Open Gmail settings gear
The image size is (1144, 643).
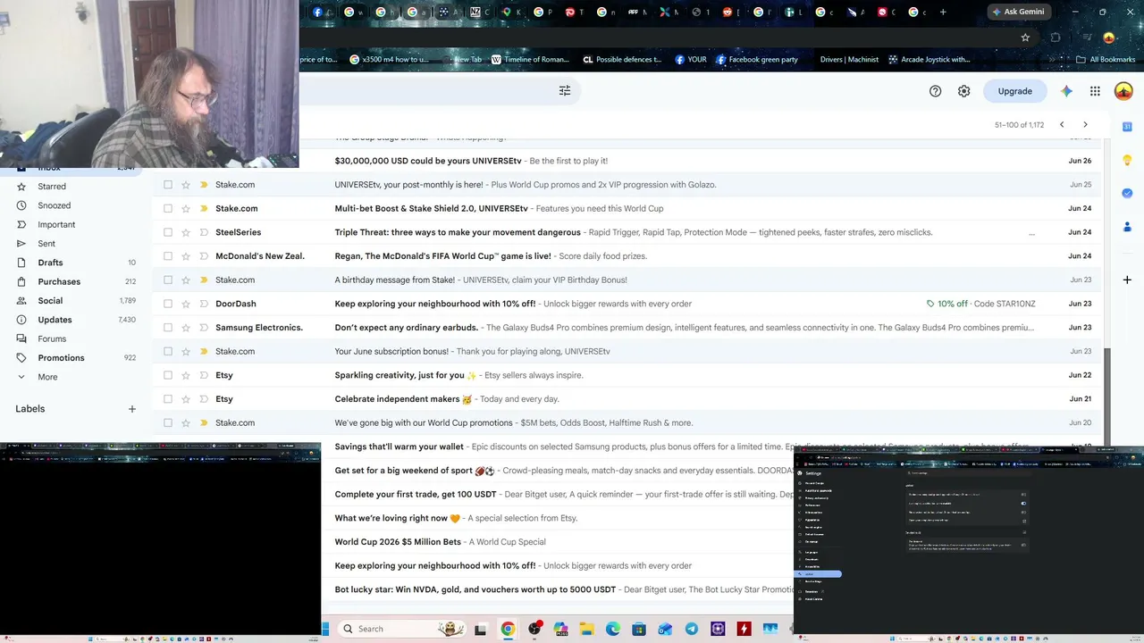963,91
